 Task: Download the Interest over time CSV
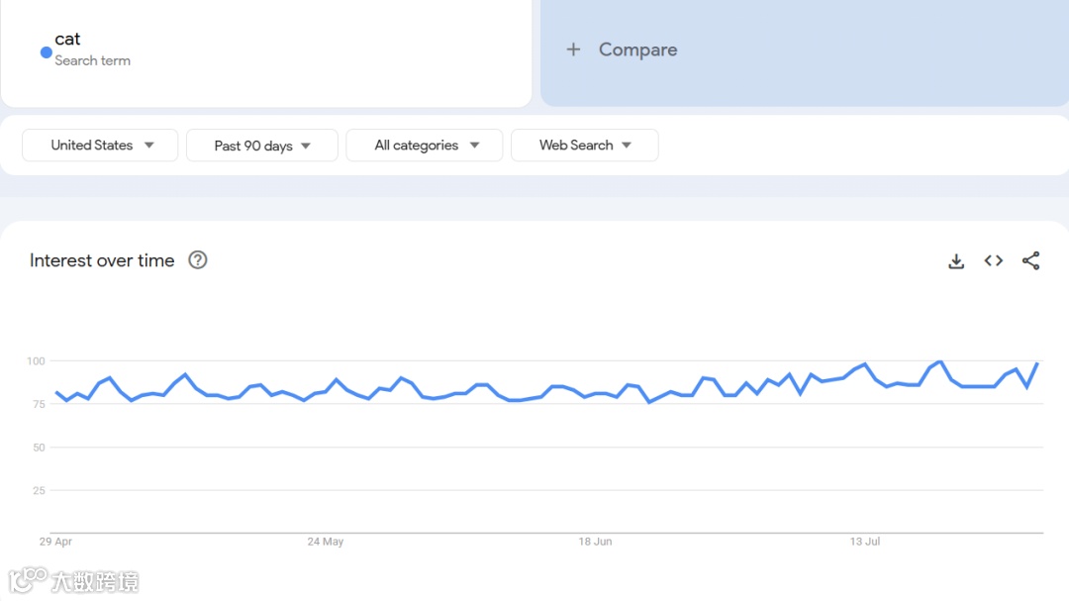pos(956,260)
